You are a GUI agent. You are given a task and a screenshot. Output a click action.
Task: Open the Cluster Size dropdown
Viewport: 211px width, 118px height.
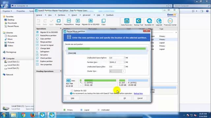[123, 71]
